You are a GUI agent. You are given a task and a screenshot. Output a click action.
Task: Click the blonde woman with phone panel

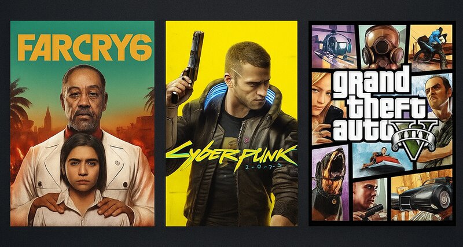coord(324,108)
